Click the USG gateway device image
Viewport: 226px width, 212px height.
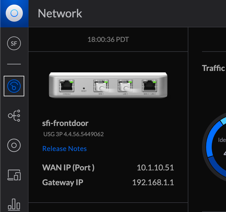click(x=108, y=85)
